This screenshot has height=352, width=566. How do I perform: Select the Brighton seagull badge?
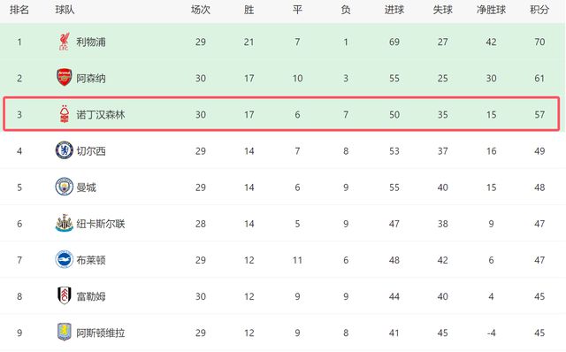[65, 259]
